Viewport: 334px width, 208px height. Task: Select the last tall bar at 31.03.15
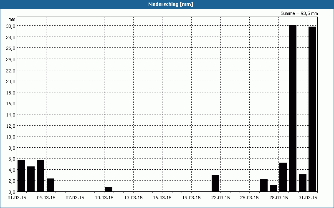click(x=312, y=109)
